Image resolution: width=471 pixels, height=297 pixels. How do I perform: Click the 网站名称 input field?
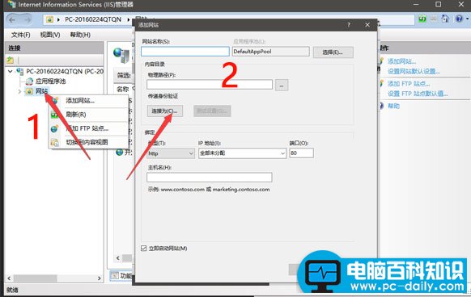185,51
